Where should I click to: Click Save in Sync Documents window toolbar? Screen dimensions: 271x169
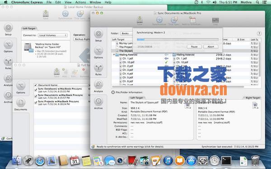140,21
